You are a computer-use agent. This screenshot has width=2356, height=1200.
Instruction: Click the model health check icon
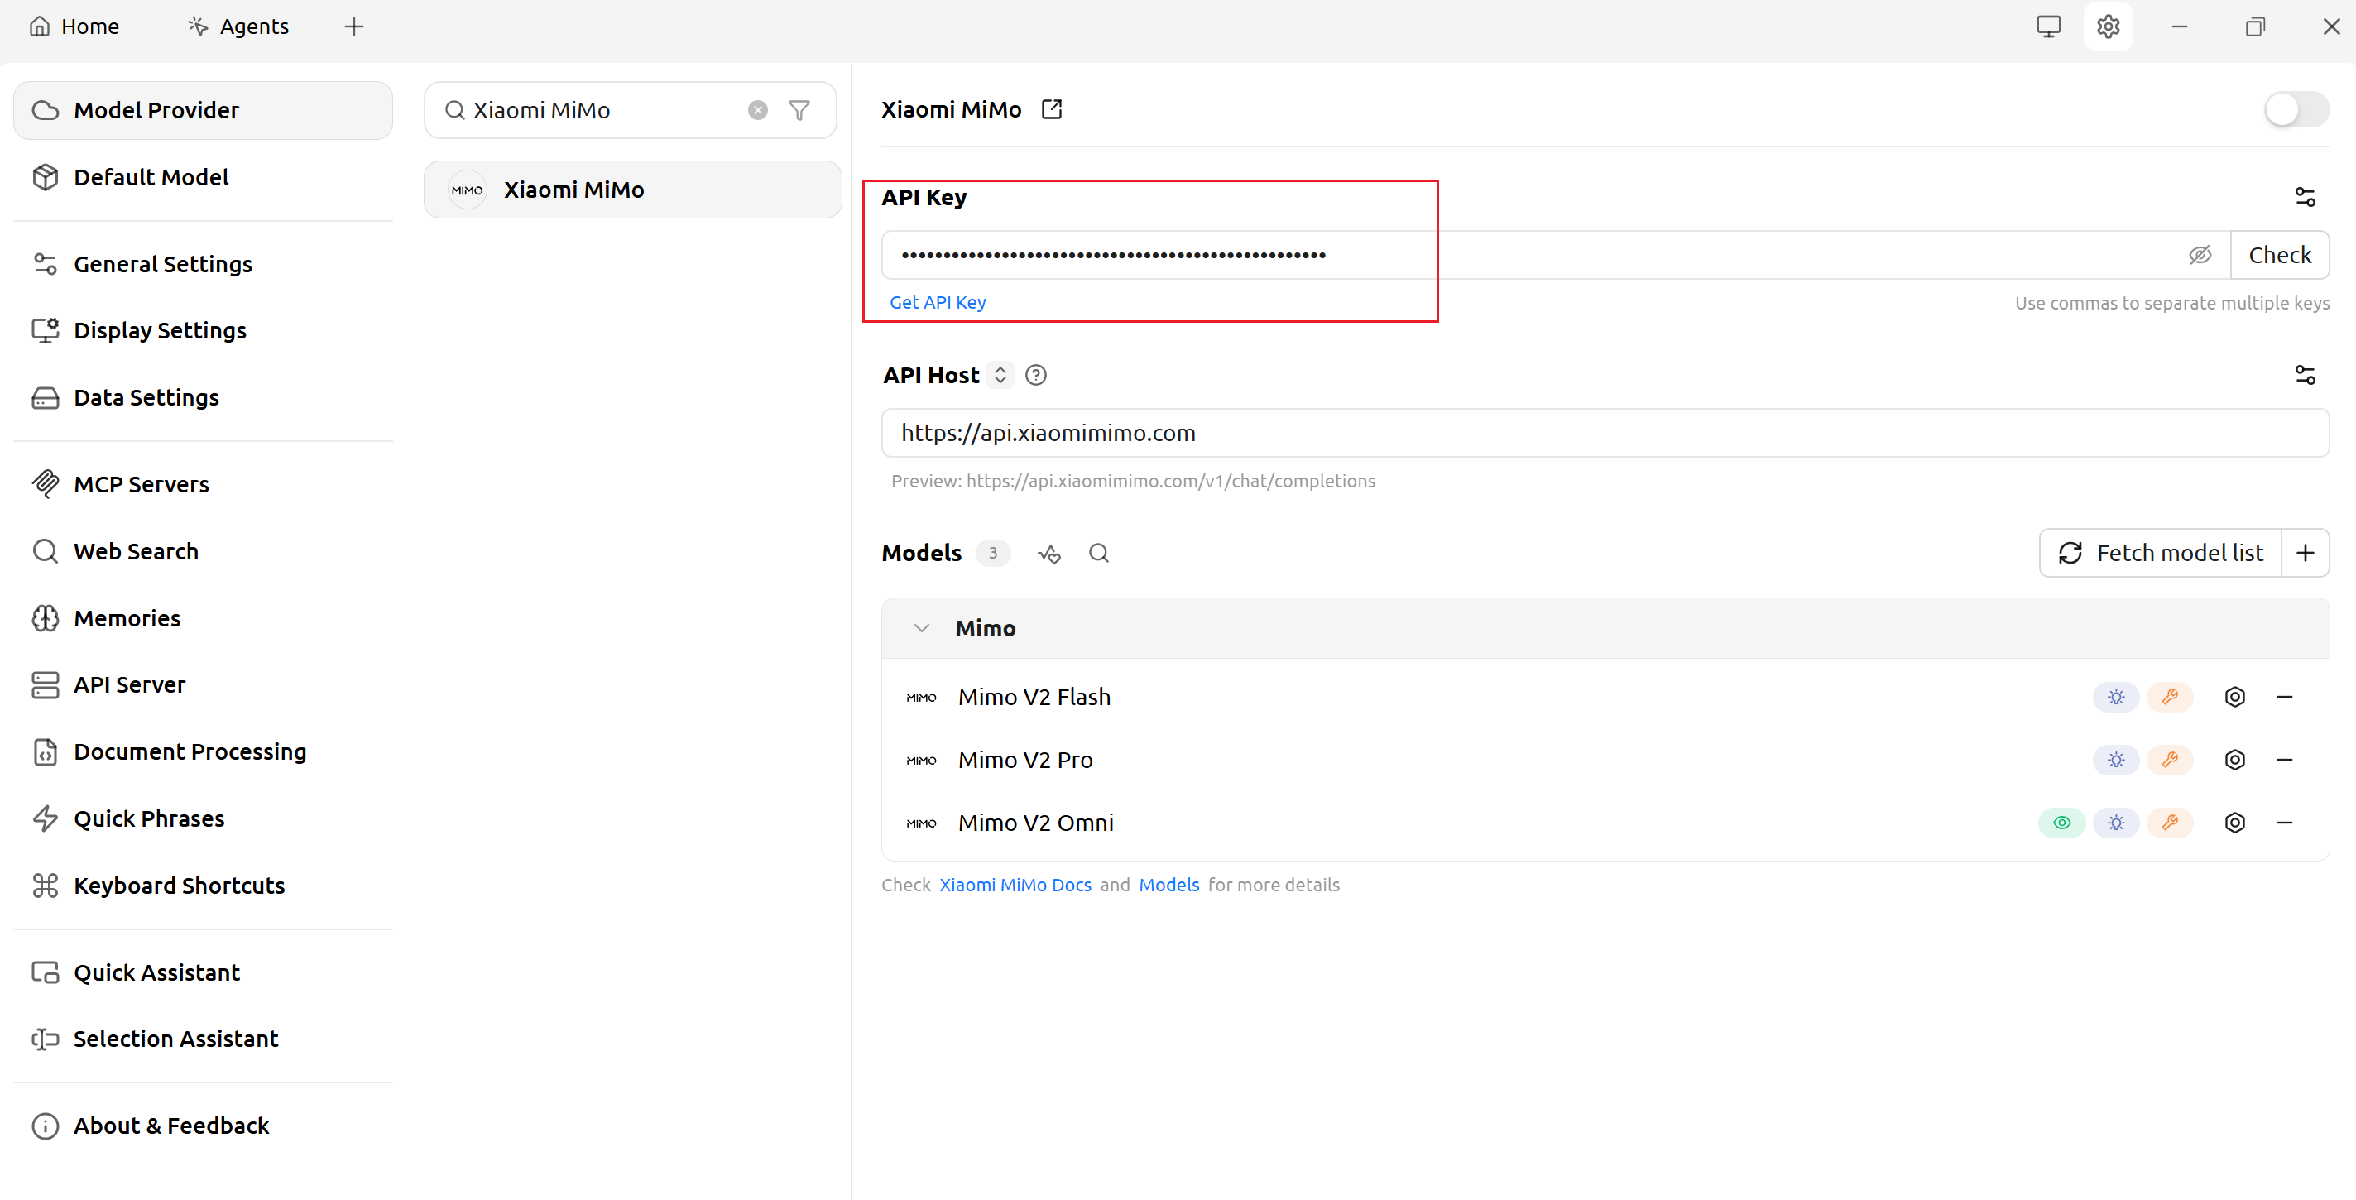[x=1049, y=554]
